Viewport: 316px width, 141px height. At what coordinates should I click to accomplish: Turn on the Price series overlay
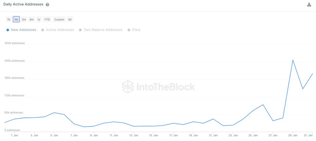point(134,30)
